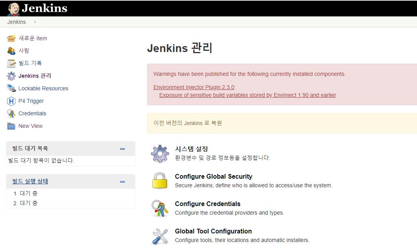Image resolution: width=417 pixels, height=251 pixels.
Task: Click the 사람 people icon
Action: coord(11,50)
